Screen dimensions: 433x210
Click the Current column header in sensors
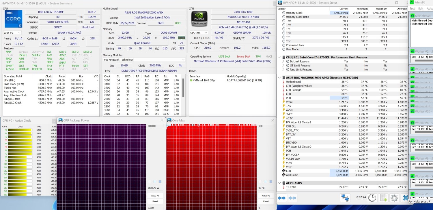coord(344,9)
